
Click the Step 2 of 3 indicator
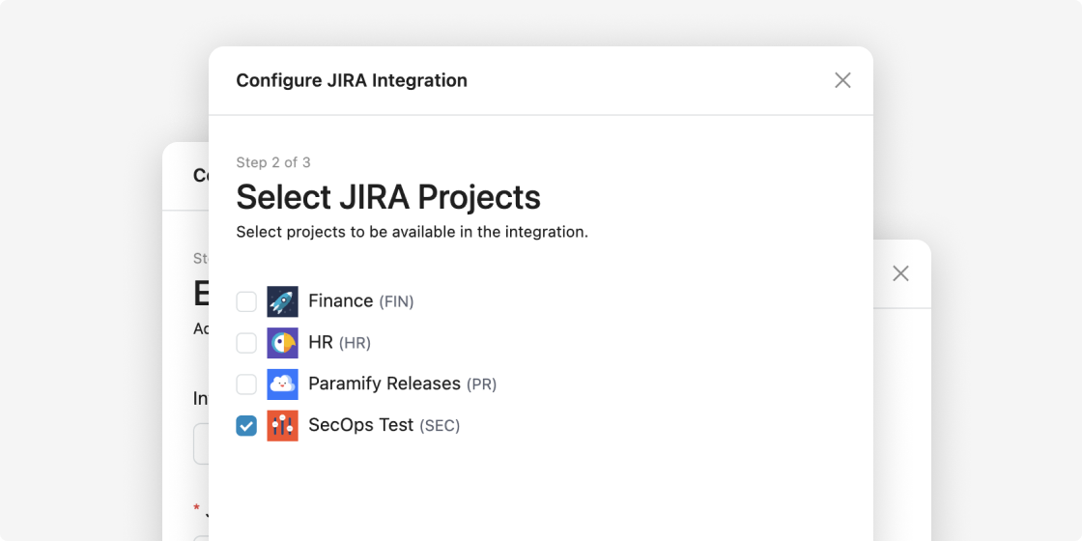coord(273,163)
